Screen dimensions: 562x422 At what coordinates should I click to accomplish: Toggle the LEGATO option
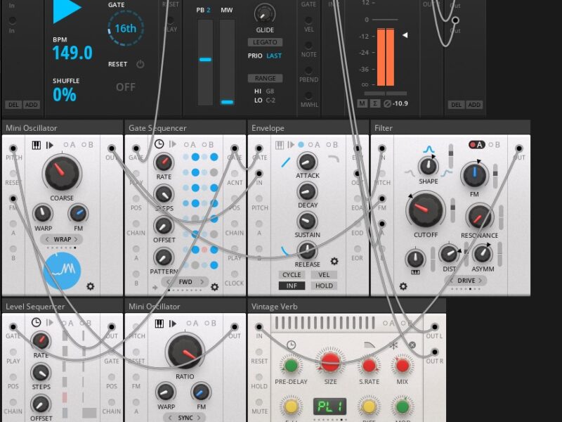[x=265, y=42]
